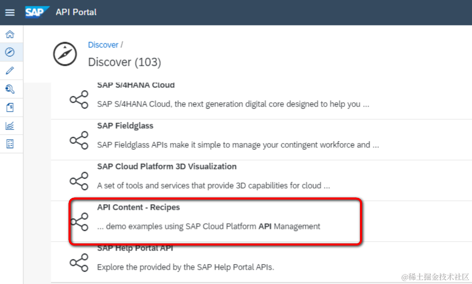This screenshot has height=284, width=472.
Task: Open the Test magnifier sidebar icon
Action: click(x=10, y=89)
